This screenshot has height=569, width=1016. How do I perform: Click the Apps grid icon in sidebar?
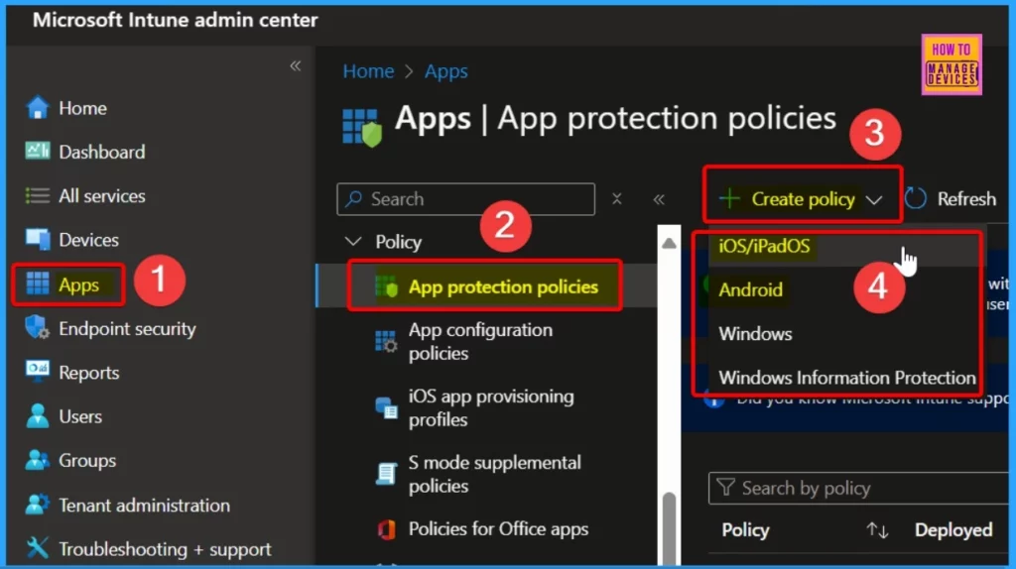(38, 284)
